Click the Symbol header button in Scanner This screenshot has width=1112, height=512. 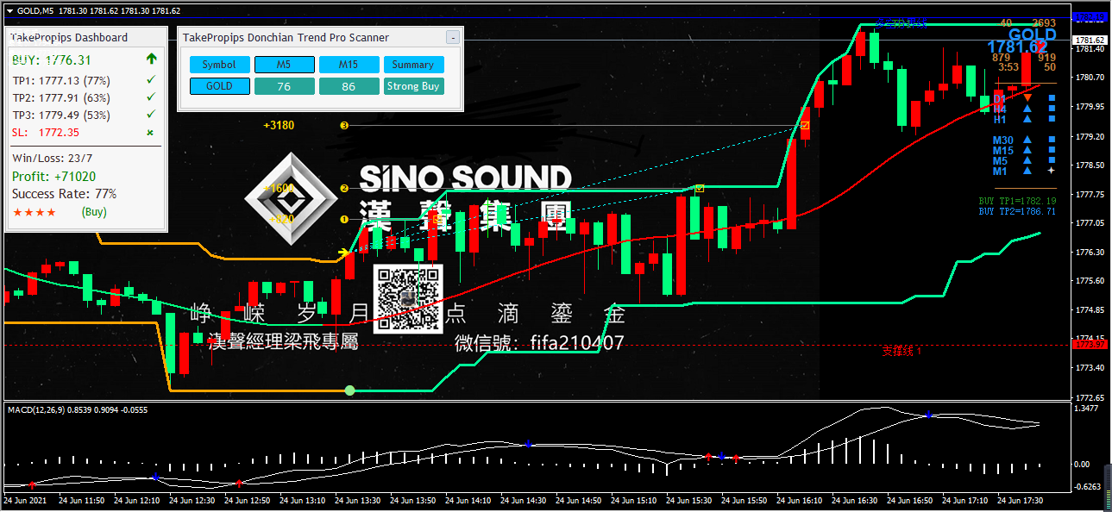219,65
